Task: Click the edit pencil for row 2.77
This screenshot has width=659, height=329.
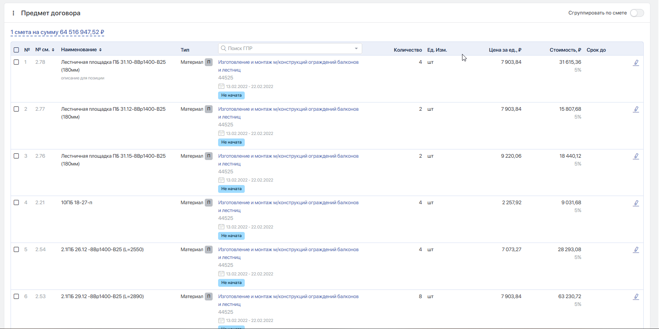Action: (636, 110)
